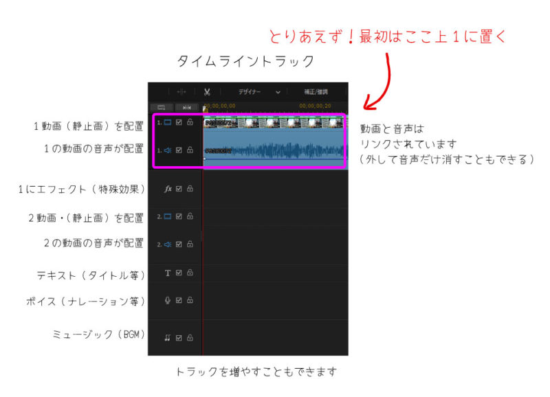Click the fx effect track icon

pos(168,188)
